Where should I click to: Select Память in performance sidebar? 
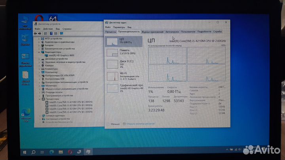coord(124,53)
